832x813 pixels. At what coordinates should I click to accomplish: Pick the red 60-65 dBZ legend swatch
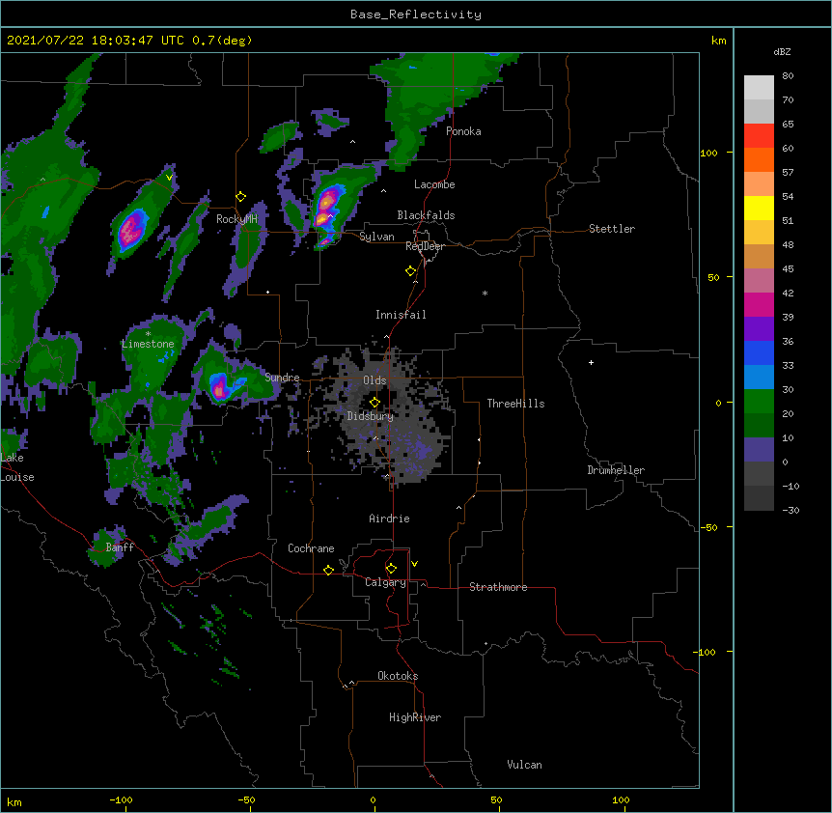(x=759, y=136)
